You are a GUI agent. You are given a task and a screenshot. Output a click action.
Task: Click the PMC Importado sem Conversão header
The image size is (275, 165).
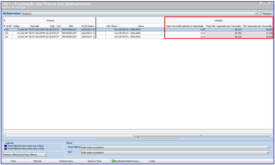tap(257, 26)
